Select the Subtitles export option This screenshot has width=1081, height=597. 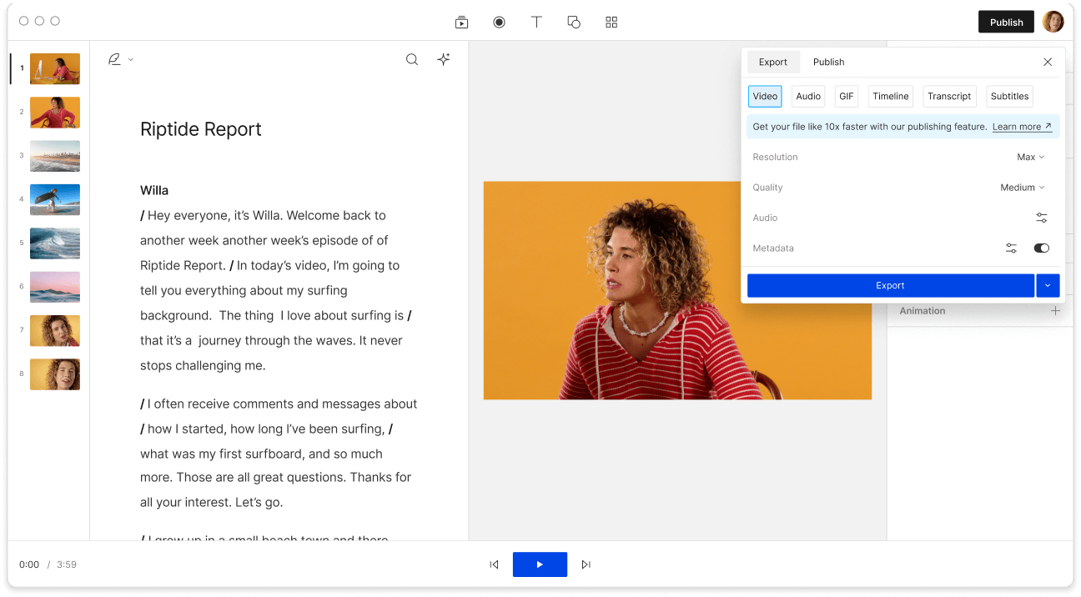point(1009,96)
